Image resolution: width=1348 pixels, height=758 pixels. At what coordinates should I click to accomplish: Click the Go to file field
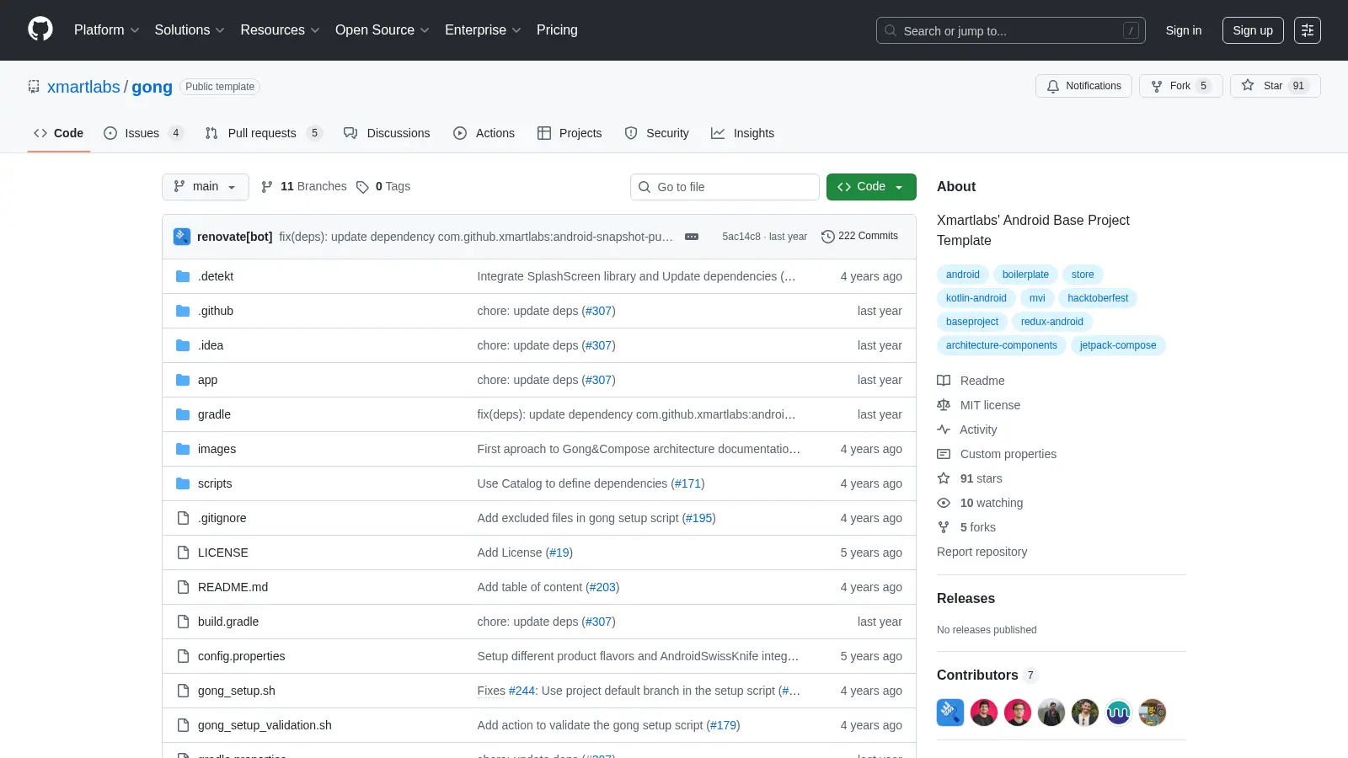point(725,187)
